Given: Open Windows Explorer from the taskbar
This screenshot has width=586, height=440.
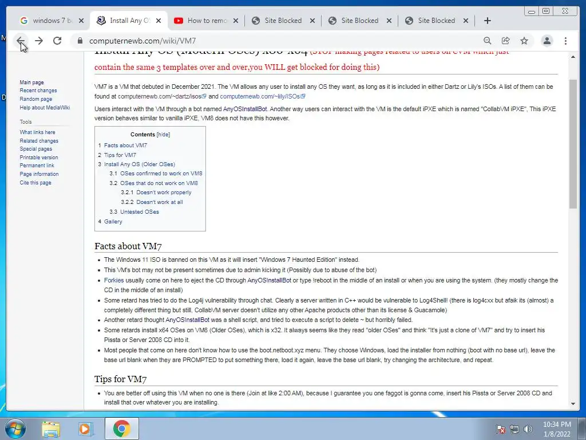Looking at the screenshot, I should coord(51,429).
